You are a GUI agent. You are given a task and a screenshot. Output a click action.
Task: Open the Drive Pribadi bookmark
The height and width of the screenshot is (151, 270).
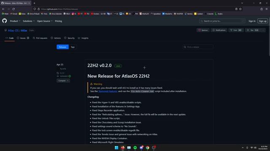(x=33, y=14)
